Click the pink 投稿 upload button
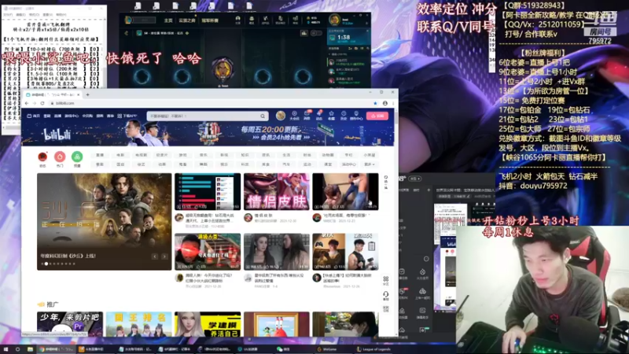629x354 pixels. coord(377,116)
